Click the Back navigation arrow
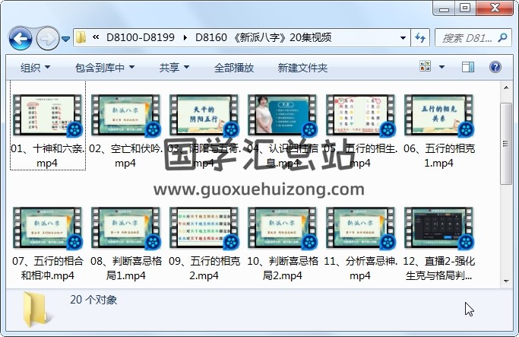519x337 pixels. point(20,37)
